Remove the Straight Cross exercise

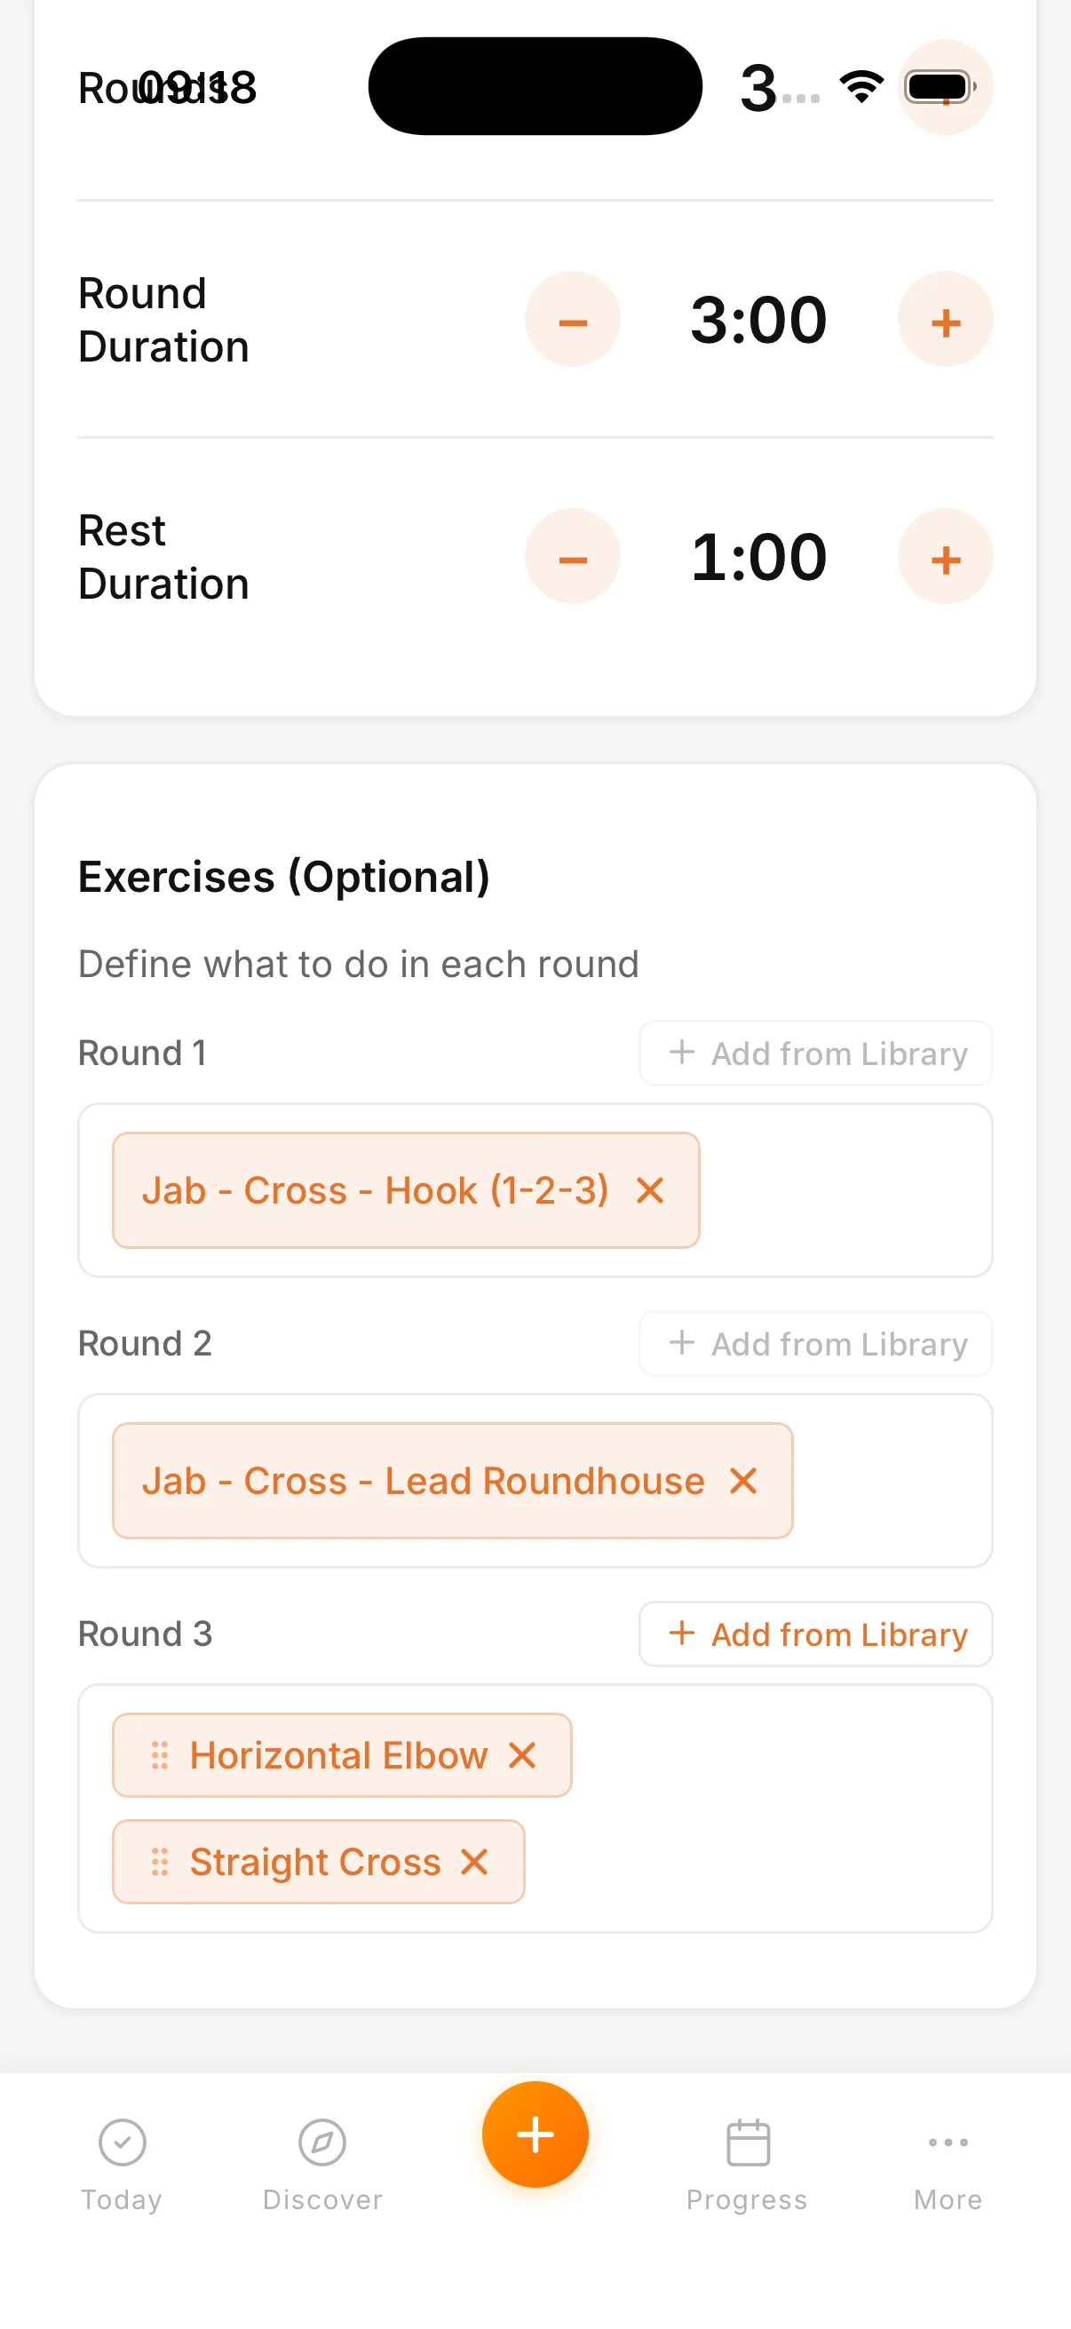[474, 1862]
